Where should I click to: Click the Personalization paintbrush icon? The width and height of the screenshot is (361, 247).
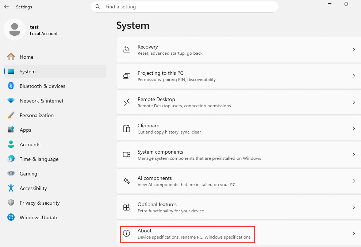[11, 115]
